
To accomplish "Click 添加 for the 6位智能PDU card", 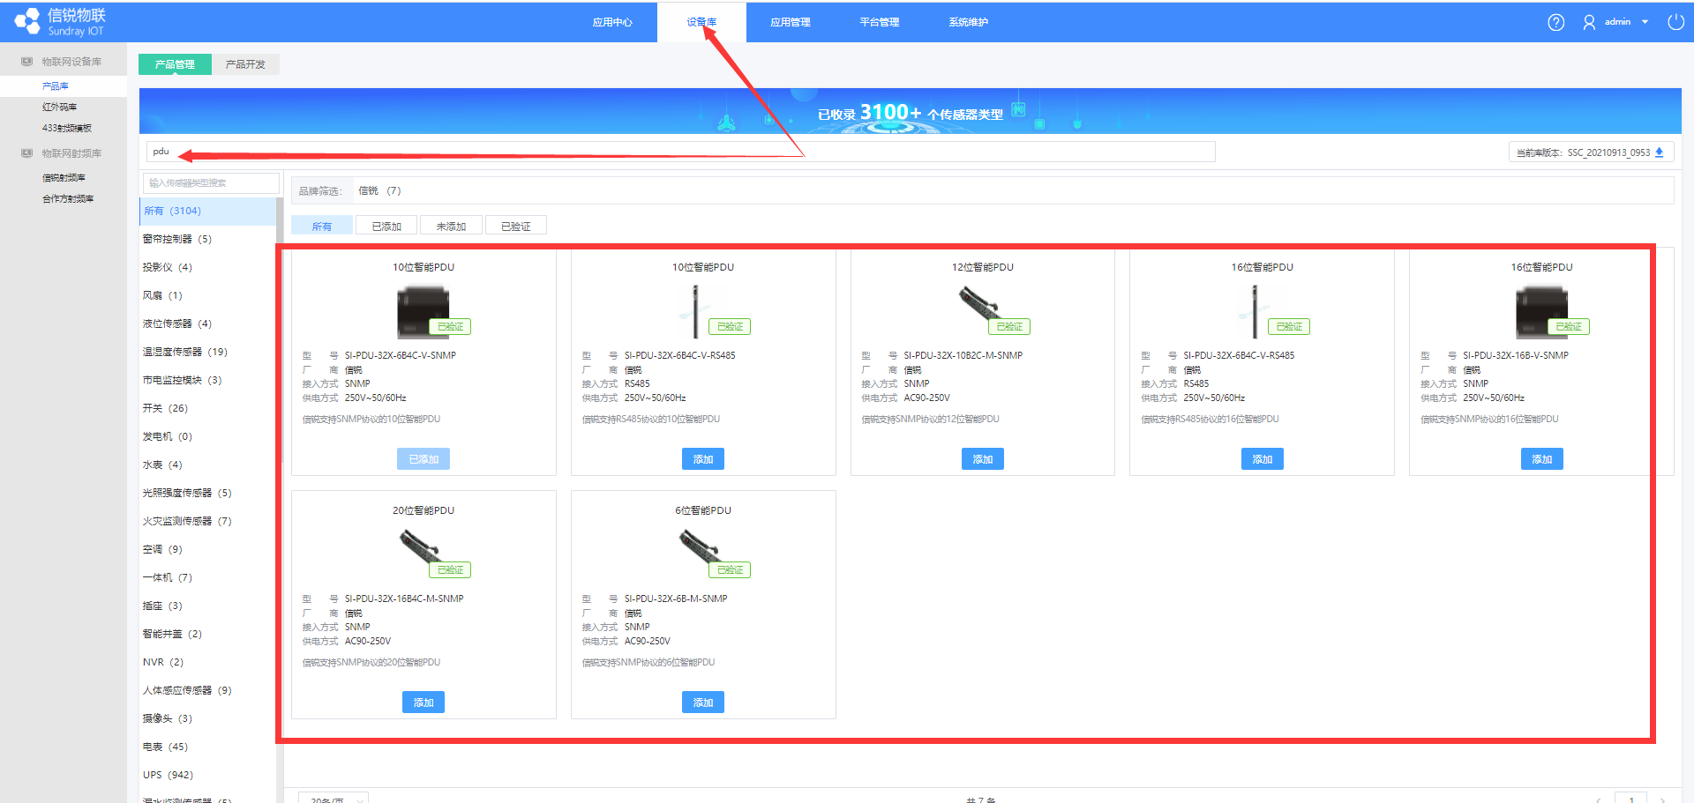I will point(703,703).
